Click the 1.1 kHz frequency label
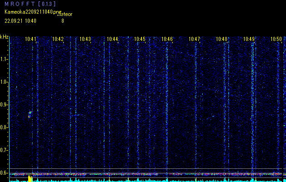Image resolution: width=286 pixels, height=182 pixels. point(4,59)
